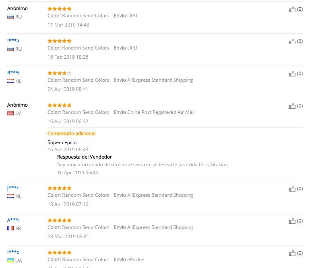Open A***i reviewer name link
310x268 pixels.
click(13, 220)
